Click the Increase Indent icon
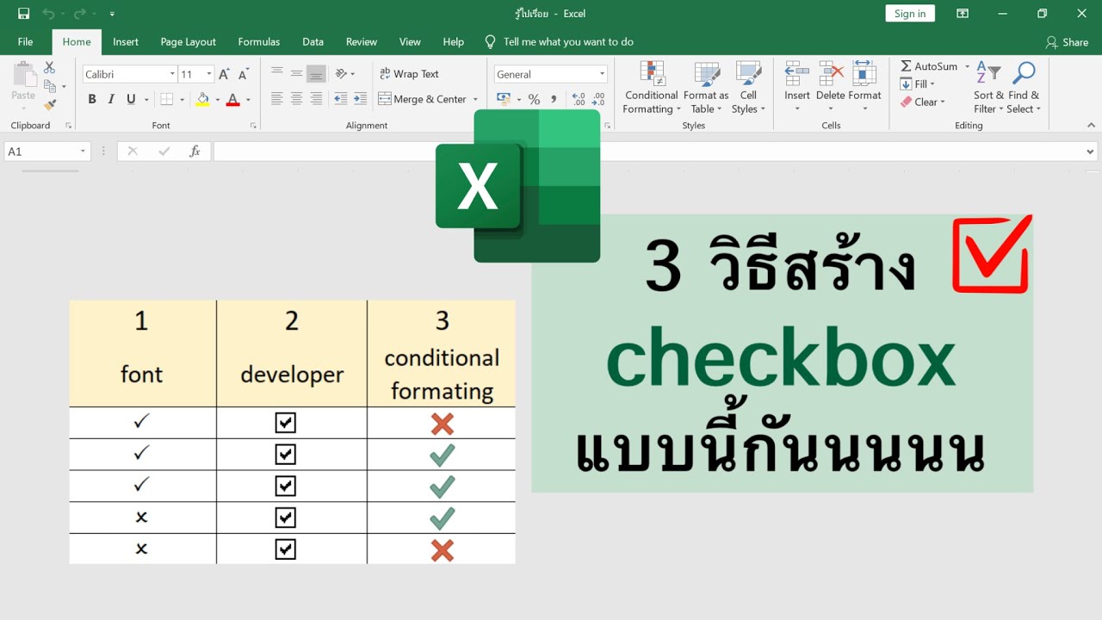The width and height of the screenshot is (1102, 620). [360, 99]
